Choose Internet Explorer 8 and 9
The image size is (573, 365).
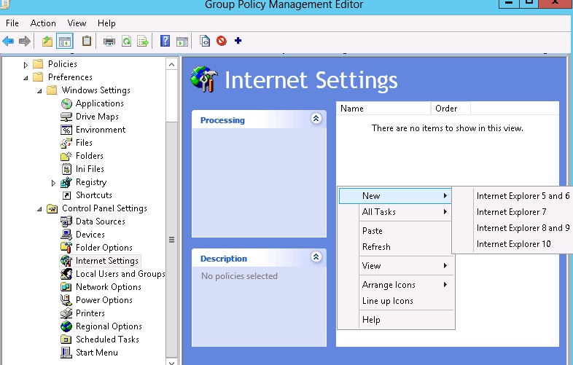(523, 228)
